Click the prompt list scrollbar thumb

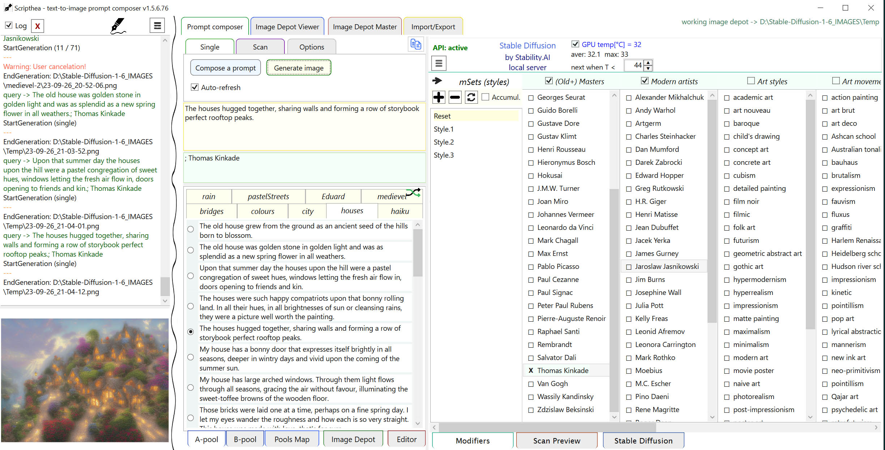pos(418,253)
